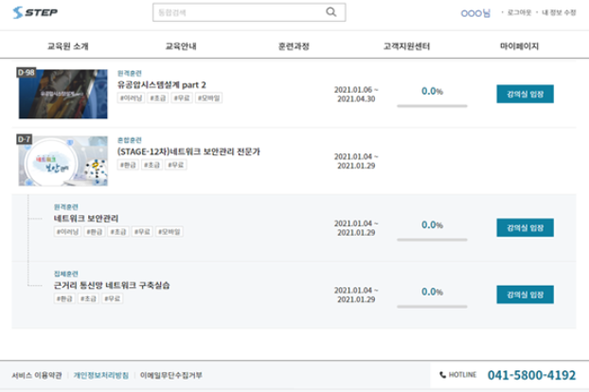Open the 유공압시스템설계 part 2 title
The image size is (589, 392).
coord(162,85)
